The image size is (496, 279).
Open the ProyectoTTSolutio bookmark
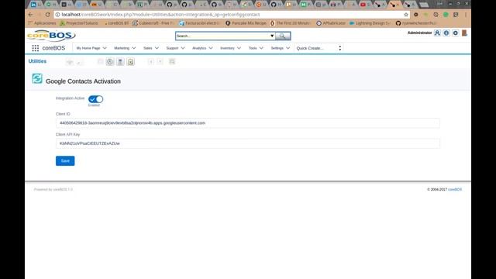pyautogui.click(x=79, y=23)
